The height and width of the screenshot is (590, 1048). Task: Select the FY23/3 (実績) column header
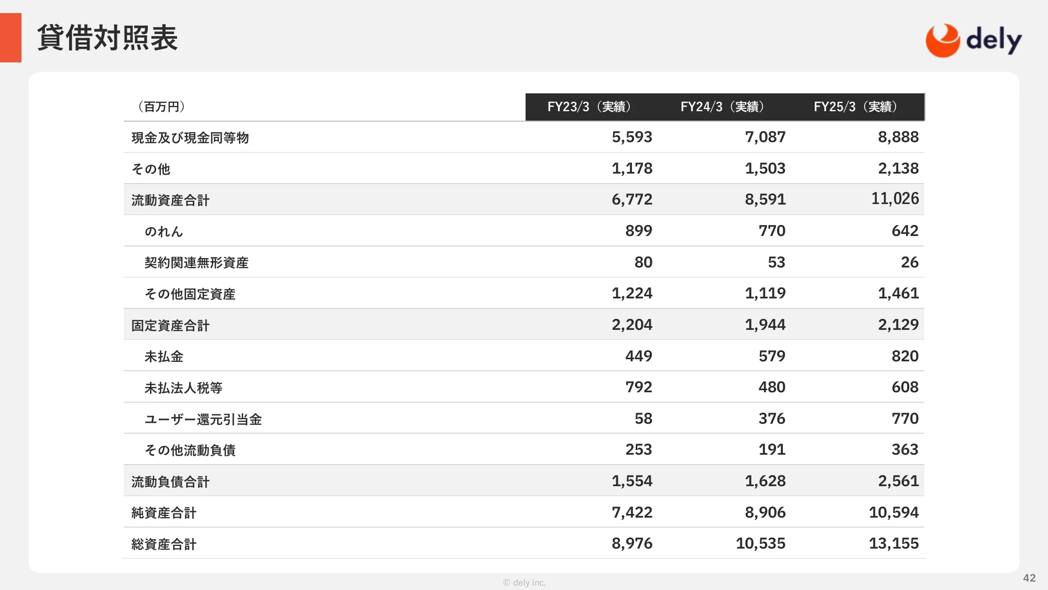589,107
